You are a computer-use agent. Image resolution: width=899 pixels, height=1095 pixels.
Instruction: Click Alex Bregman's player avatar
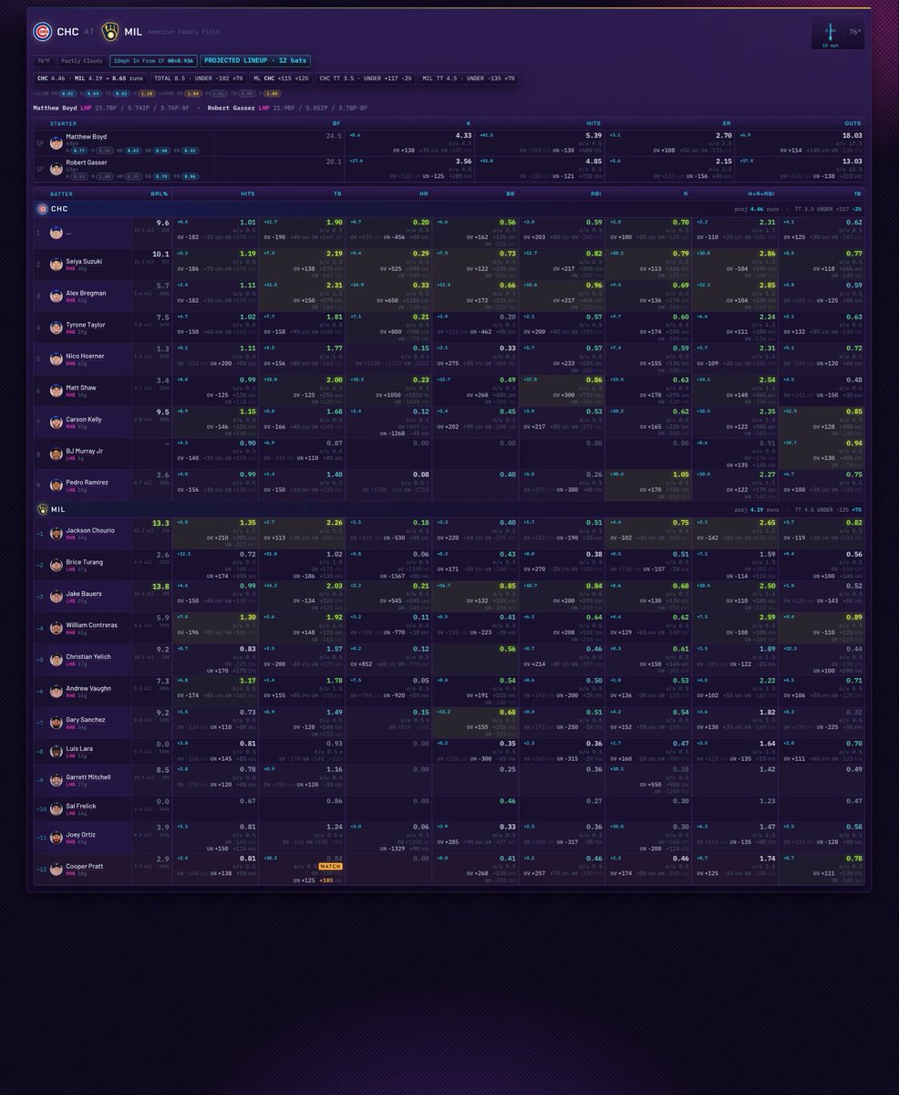coord(57,295)
